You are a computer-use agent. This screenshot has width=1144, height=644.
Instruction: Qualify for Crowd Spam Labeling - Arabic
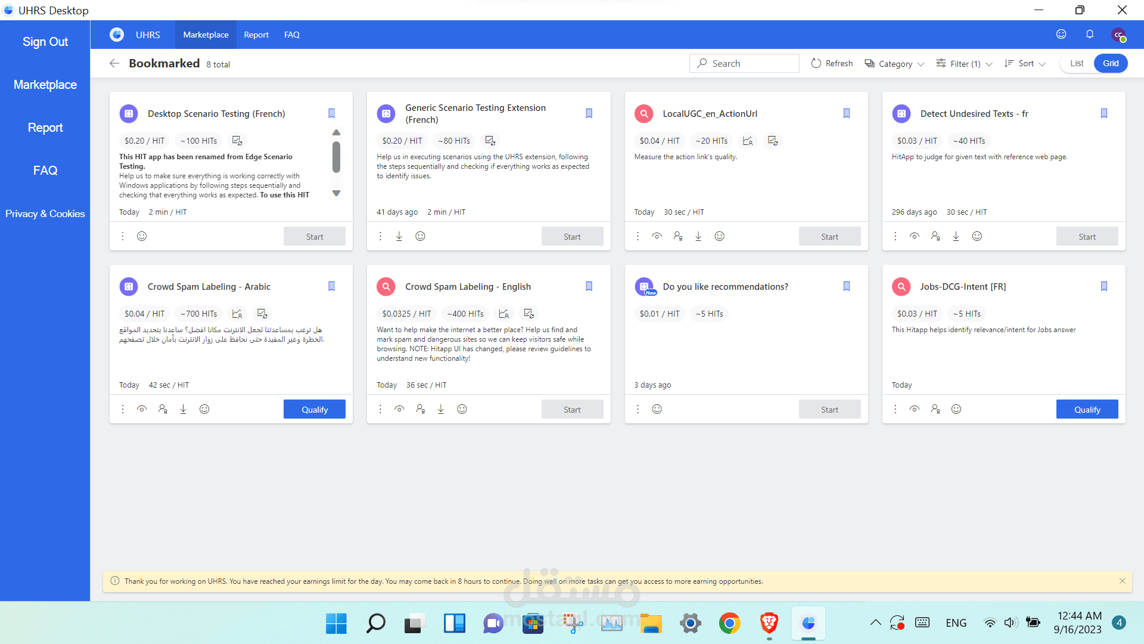315,409
